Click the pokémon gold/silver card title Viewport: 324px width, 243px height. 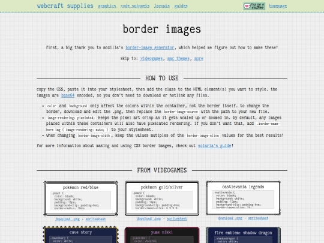click(x=162, y=187)
